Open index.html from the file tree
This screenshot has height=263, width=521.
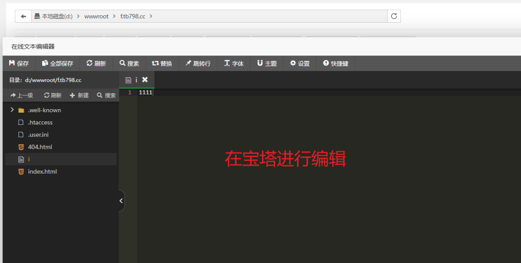pyautogui.click(x=42, y=172)
